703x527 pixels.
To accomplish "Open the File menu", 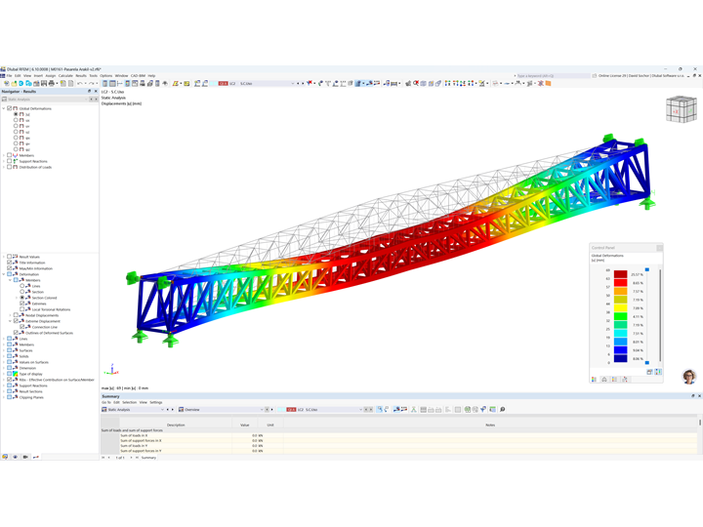I will [x=9, y=76].
